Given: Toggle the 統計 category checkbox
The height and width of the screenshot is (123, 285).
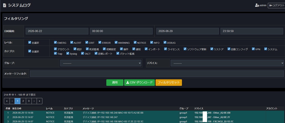Looking at the screenshot, I should (75, 49).
